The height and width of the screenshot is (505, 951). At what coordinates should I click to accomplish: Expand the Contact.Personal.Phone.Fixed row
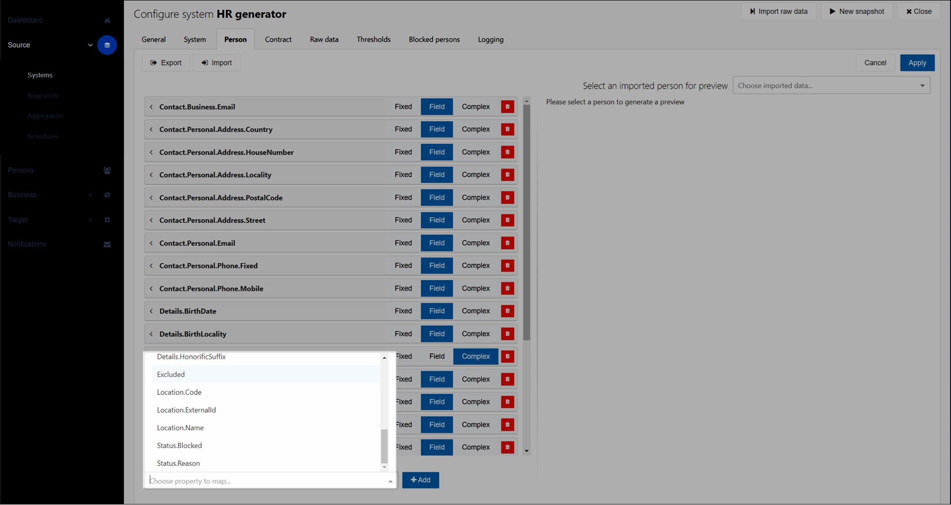coord(151,266)
